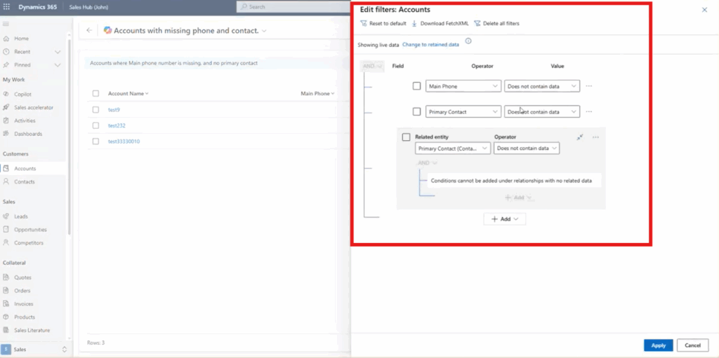Click the Apply button
The height and width of the screenshot is (358, 719).
coord(658,345)
